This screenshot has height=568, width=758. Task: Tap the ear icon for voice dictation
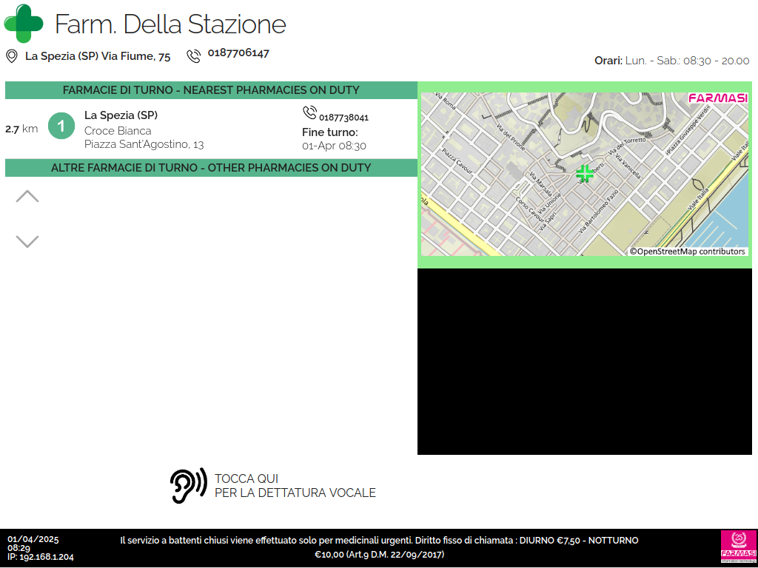click(188, 486)
